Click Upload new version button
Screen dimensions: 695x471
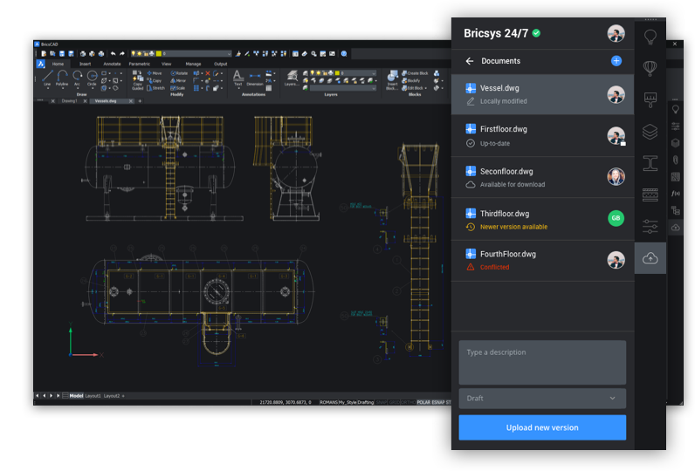point(542,427)
